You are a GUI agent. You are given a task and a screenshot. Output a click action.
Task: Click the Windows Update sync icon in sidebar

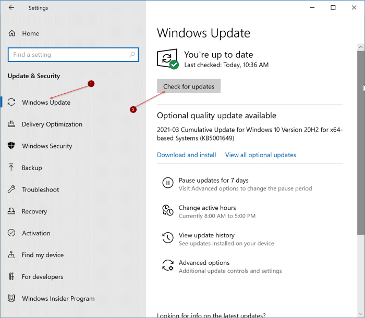point(11,102)
